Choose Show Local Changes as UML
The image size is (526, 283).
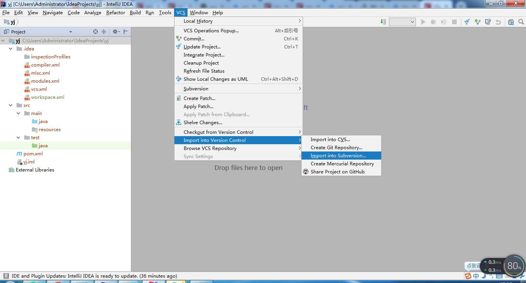click(238, 79)
